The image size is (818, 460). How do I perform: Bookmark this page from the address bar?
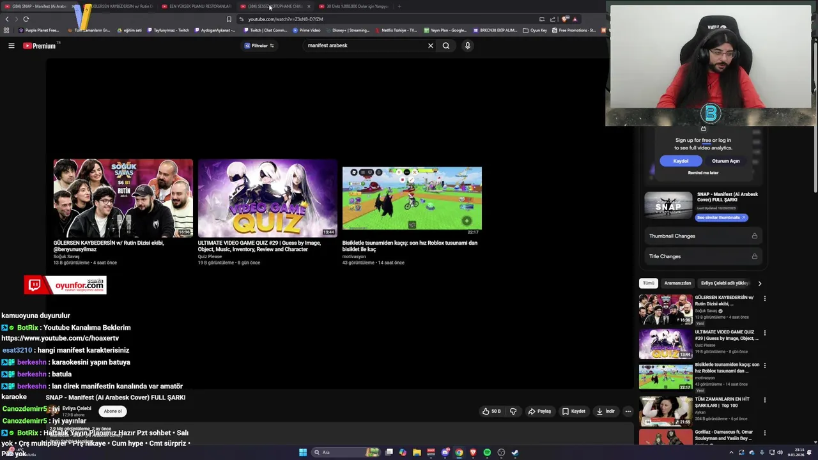click(x=229, y=19)
